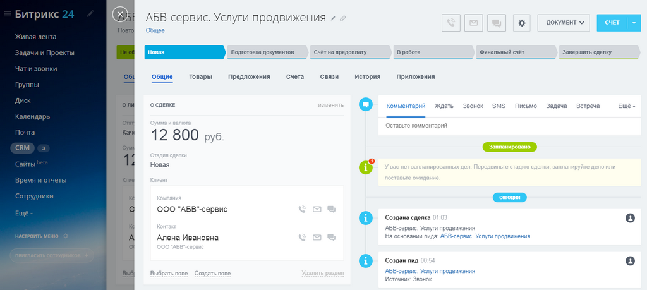Move deal to Финальный счёт stage
This screenshot has height=290, width=647.
click(517, 52)
